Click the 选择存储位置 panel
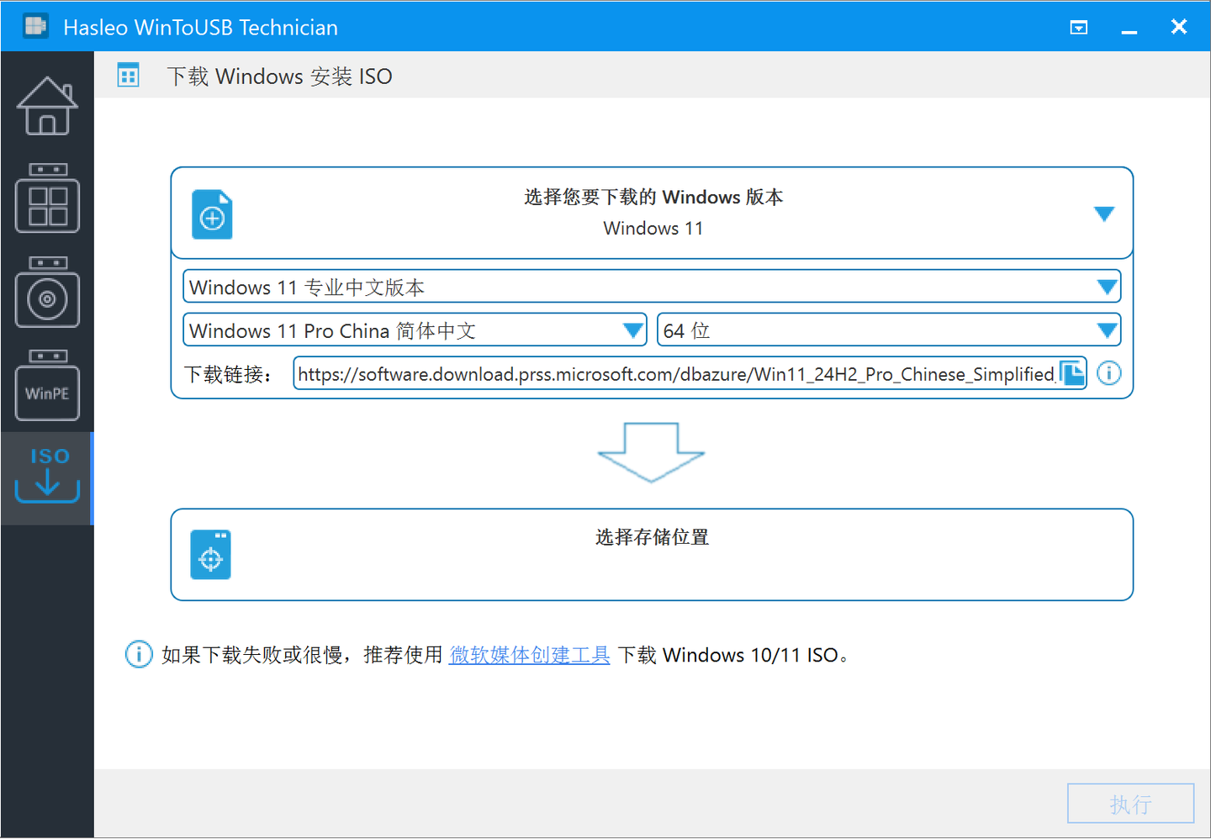 (x=652, y=555)
